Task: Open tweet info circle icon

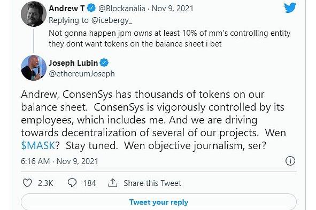Action: point(290,161)
